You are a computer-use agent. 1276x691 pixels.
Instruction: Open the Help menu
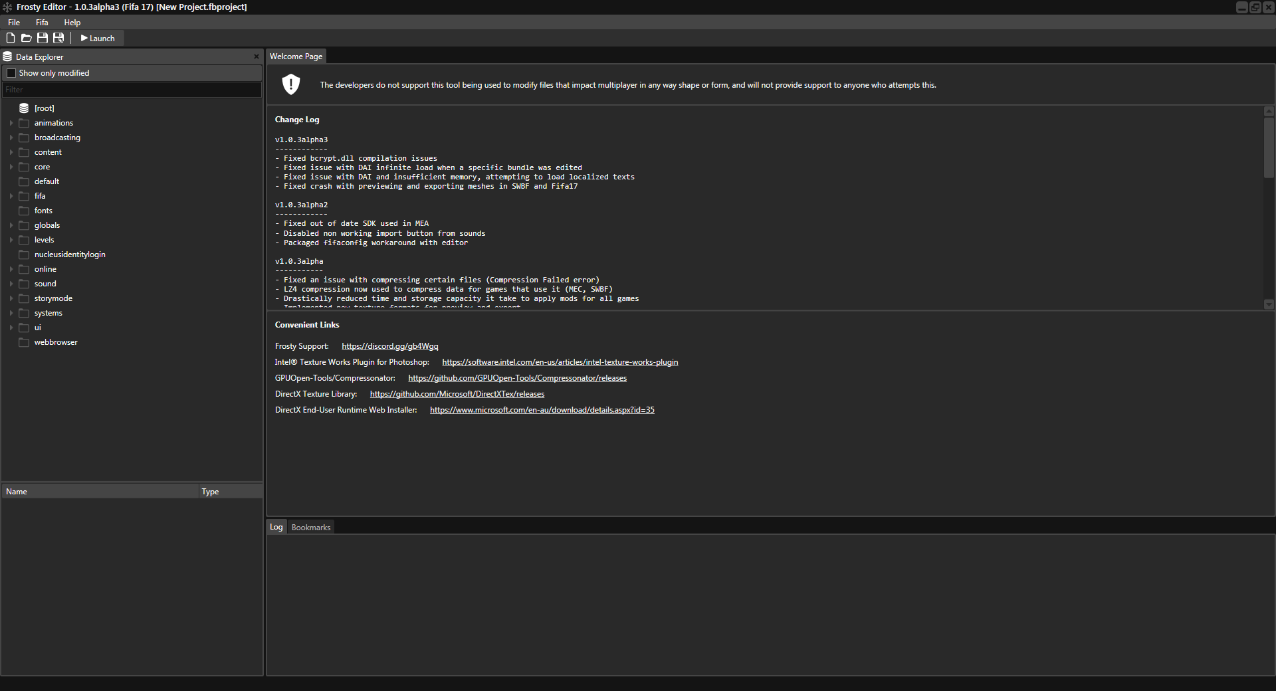(x=72, y=22)
